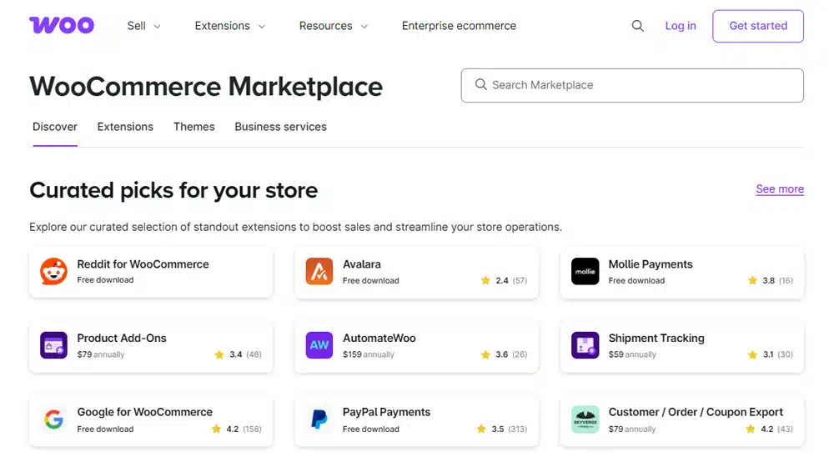This screenshot has height=467, width=834.
Task: Open Customer / Order / Coupon Export title
Action: tap(696, 412)
